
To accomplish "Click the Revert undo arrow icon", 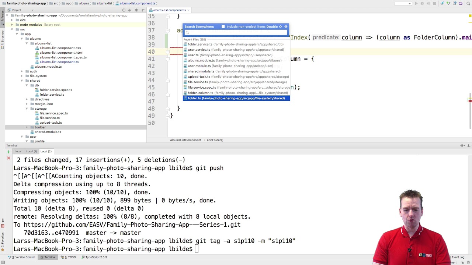I will pos(461,3).
